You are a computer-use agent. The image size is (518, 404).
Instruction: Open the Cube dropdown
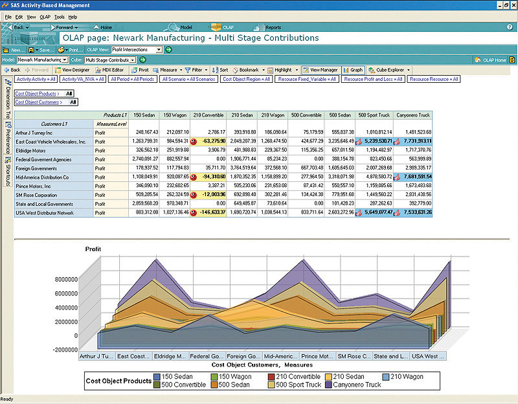[133, 60]
